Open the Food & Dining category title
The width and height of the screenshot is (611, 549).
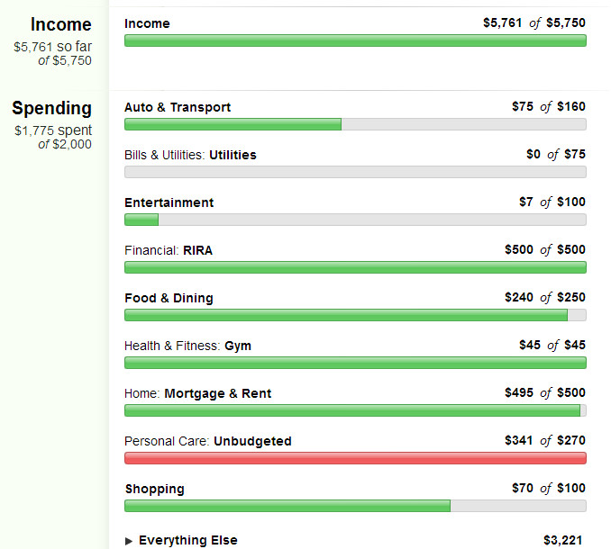click(169, 298)
